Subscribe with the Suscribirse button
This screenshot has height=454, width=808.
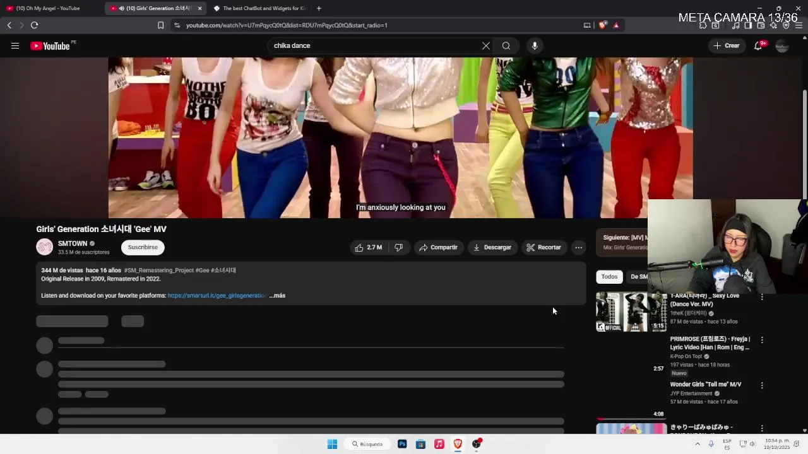(x=143, y=247)
